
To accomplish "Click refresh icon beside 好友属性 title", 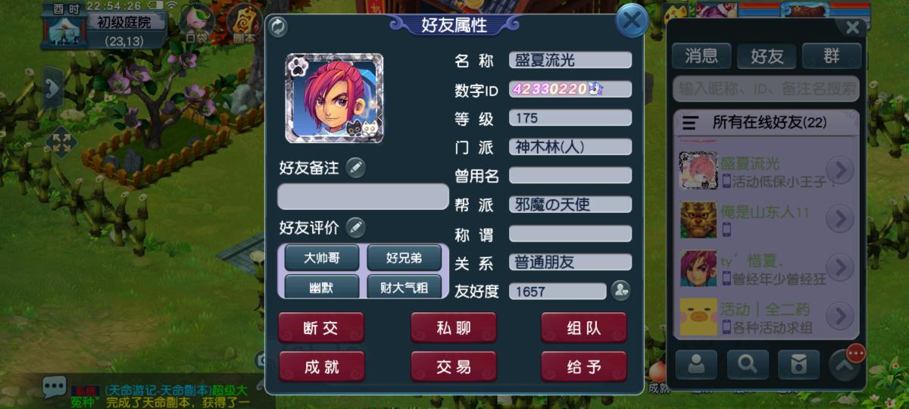I will pos(278,27).
